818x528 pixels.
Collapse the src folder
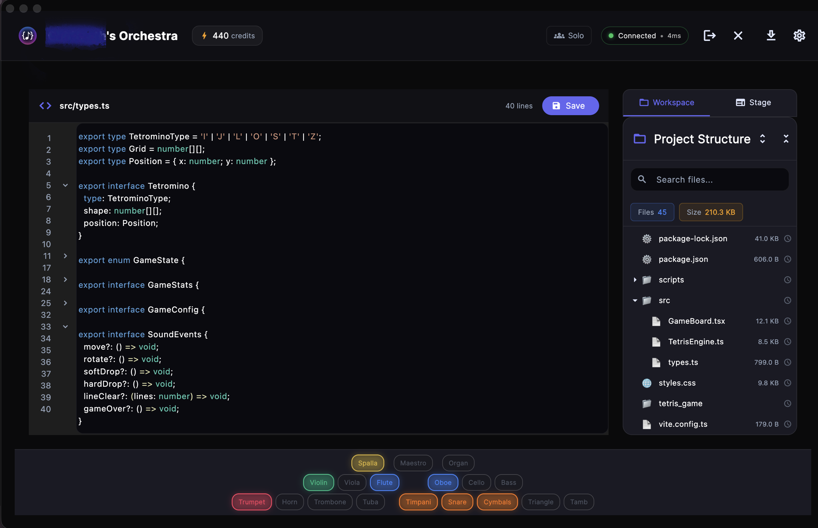(635, 300)
